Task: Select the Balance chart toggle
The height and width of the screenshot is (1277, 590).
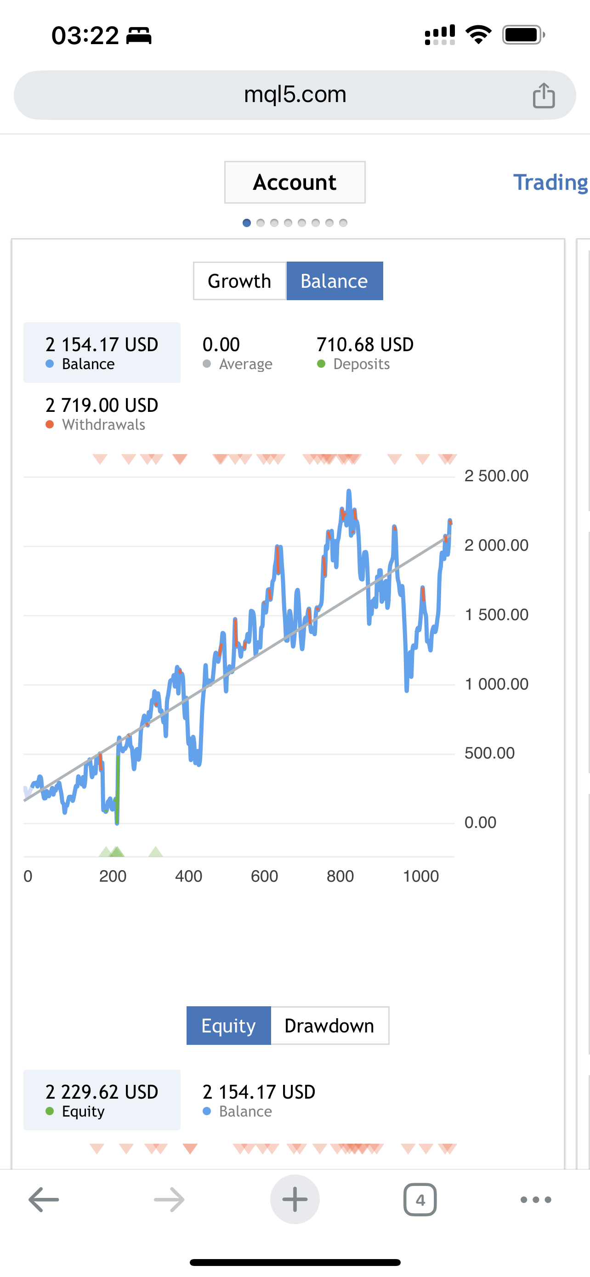Action: point(335,281)
